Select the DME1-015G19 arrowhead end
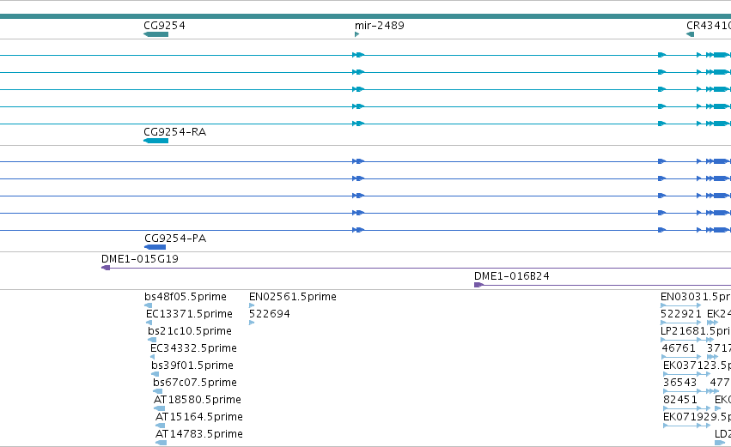 (x=106, y=268)
